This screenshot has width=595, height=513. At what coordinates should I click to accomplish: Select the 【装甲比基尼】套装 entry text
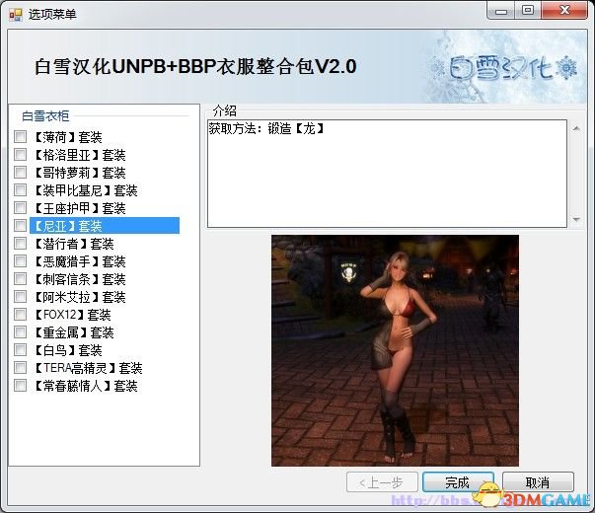86,190
